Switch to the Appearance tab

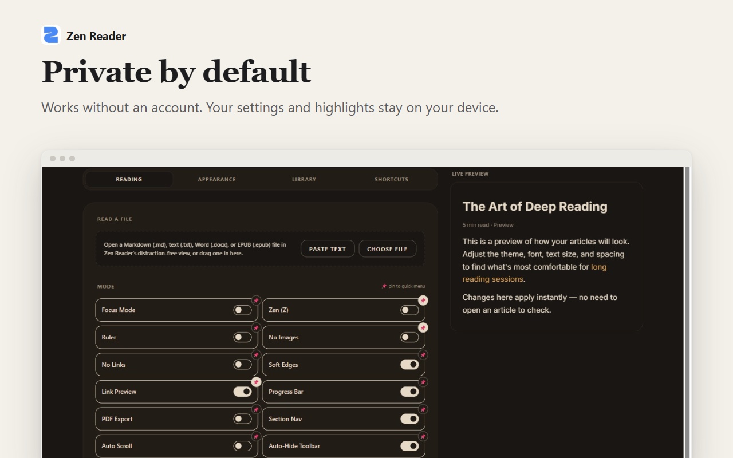tap(216, 179)
